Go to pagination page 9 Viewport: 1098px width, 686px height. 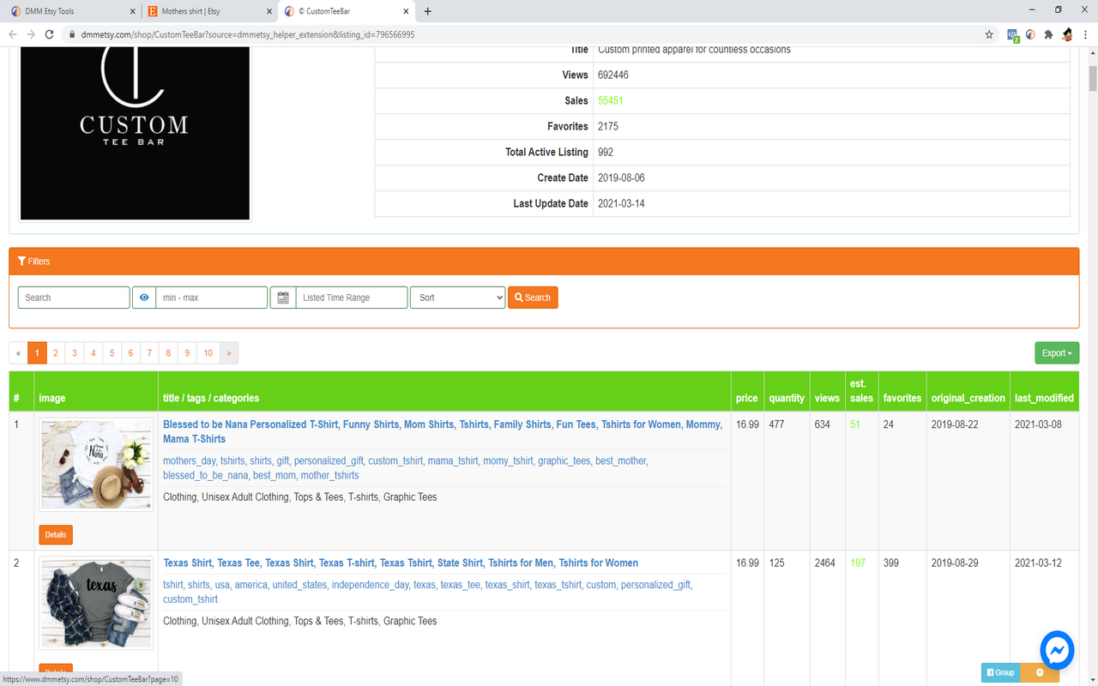(x=187, y=353)
